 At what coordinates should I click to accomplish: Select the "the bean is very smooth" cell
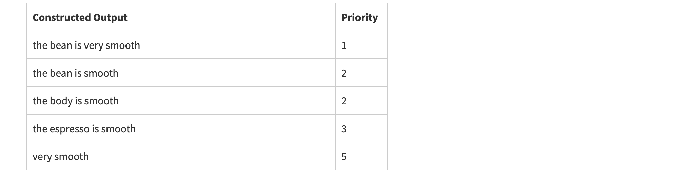[86, 45]
